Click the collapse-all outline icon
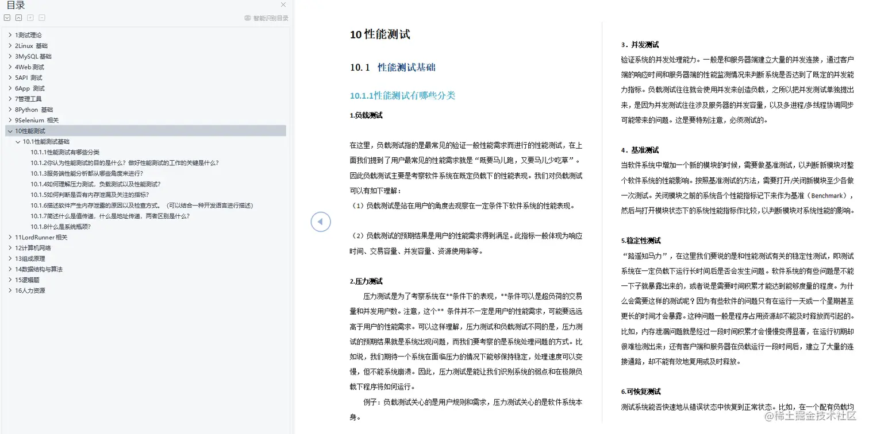The image size is (869, 434). [18, 18]
